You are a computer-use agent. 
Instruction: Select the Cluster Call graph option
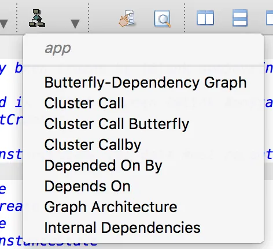tap(84, 103)
